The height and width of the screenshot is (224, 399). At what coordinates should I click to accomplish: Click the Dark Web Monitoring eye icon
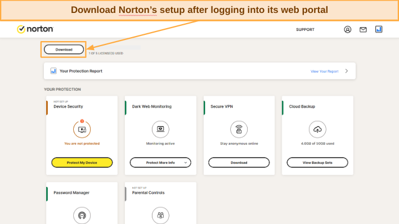coord(160,129)
